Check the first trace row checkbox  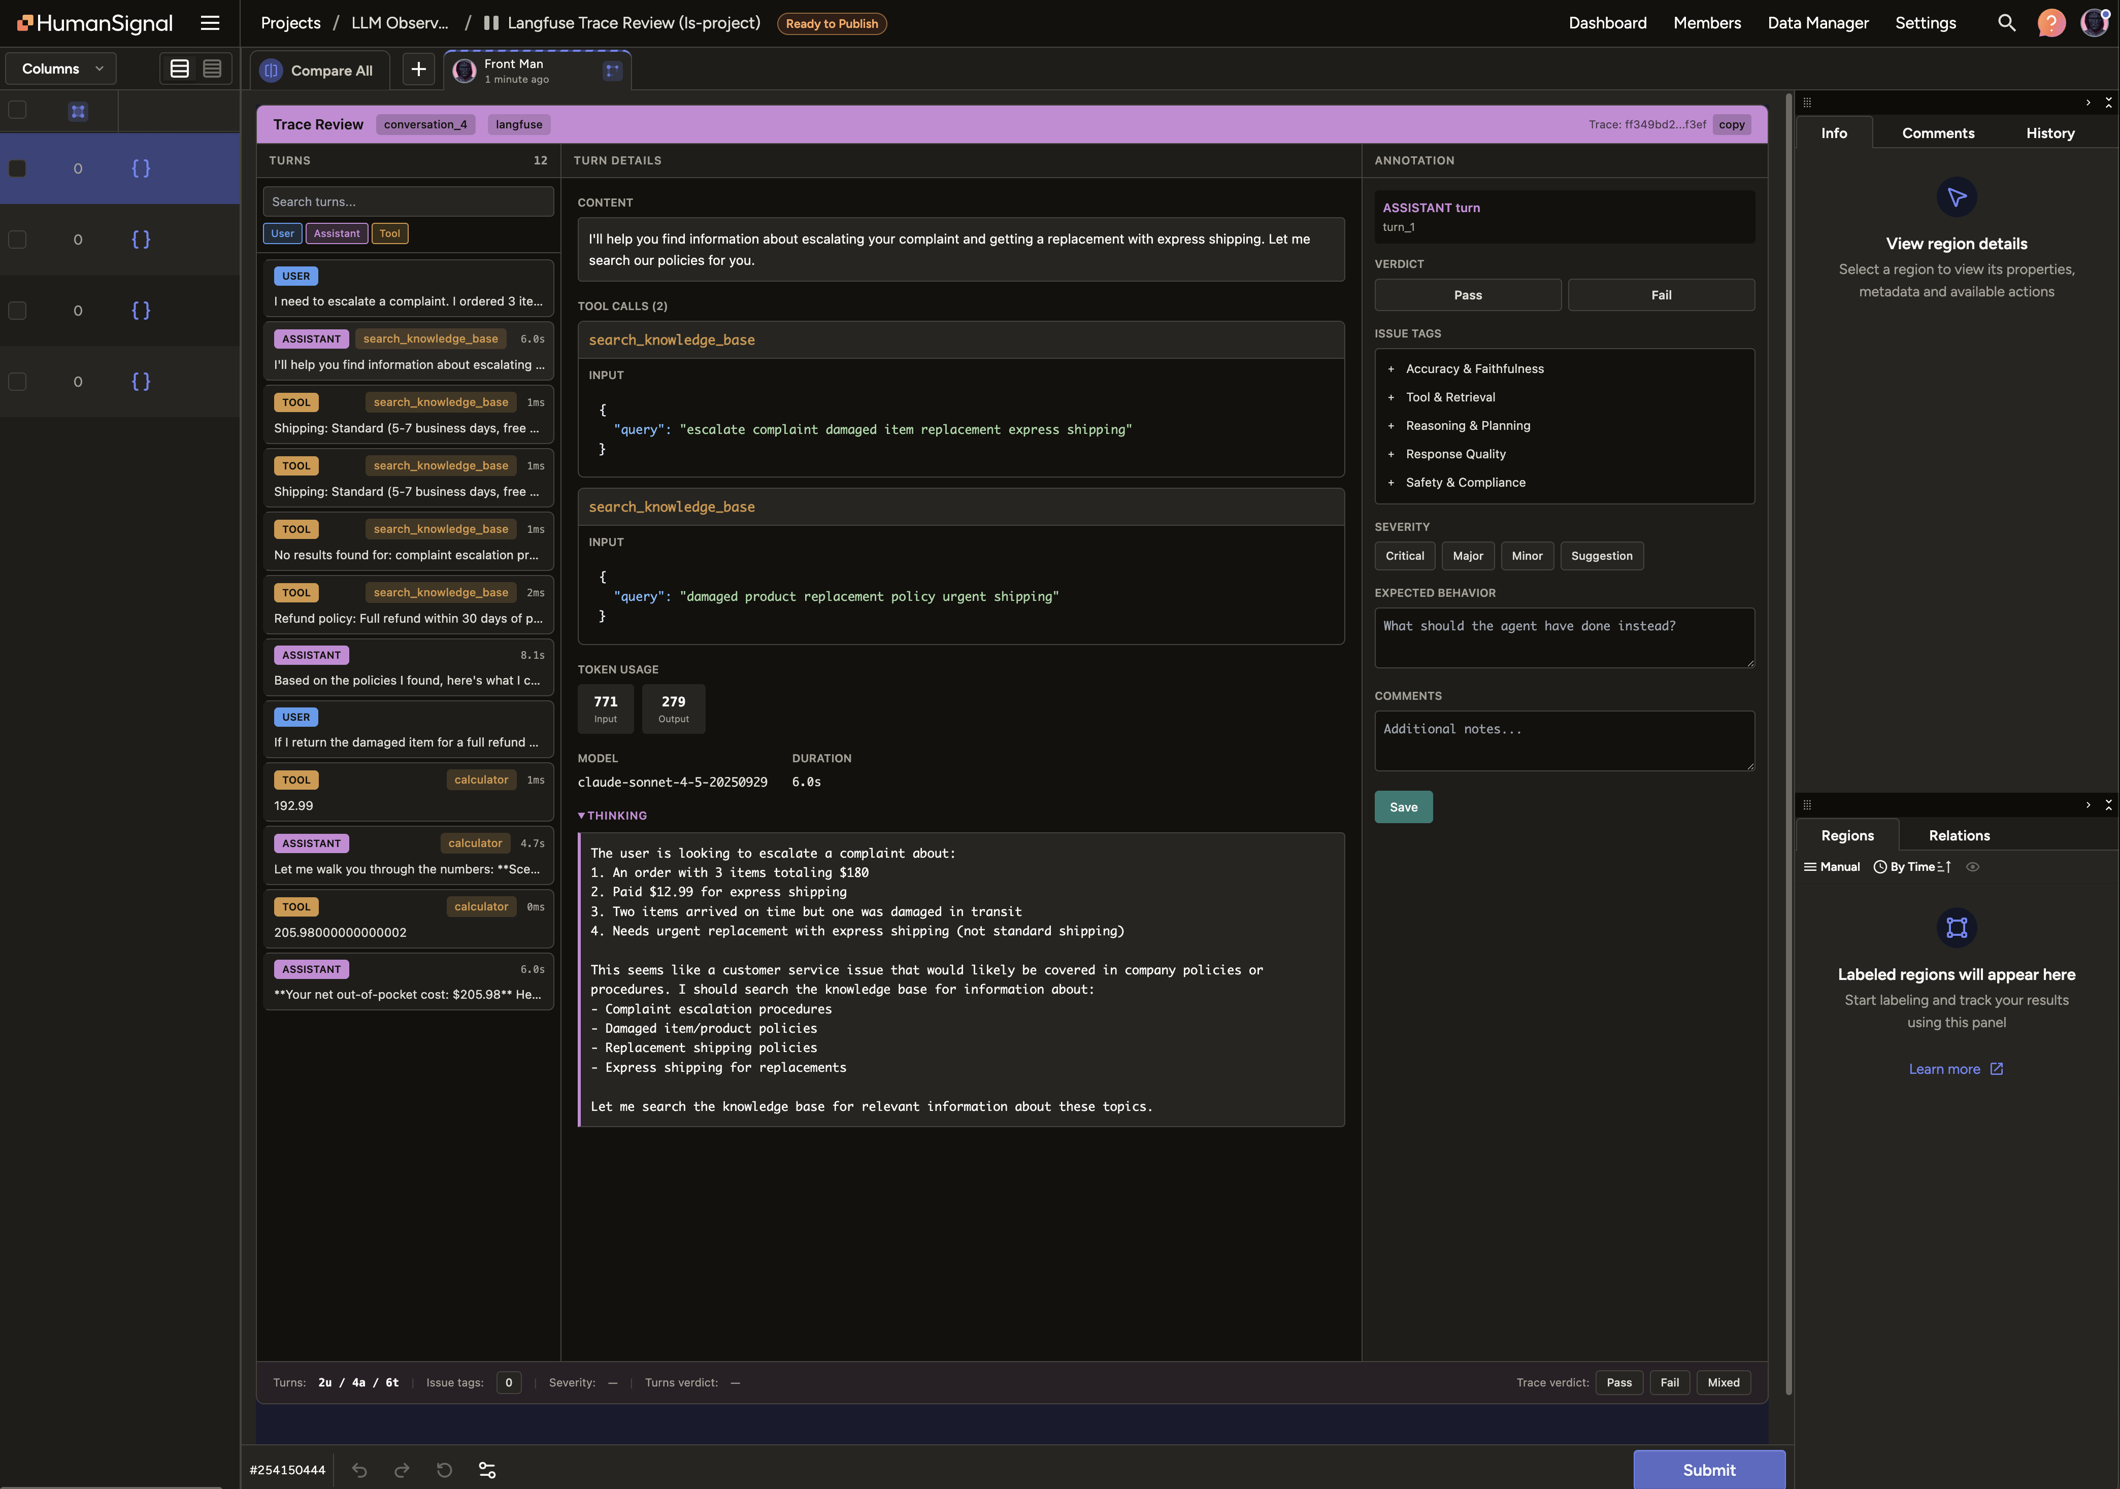click(x=18, y=168)
